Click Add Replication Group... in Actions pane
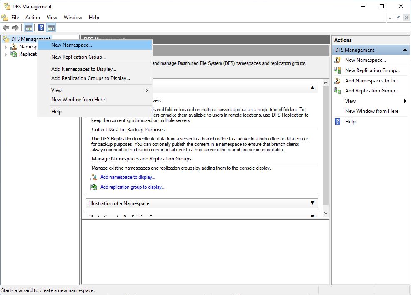This screenshot has height=295, width=411. point(372,91)
